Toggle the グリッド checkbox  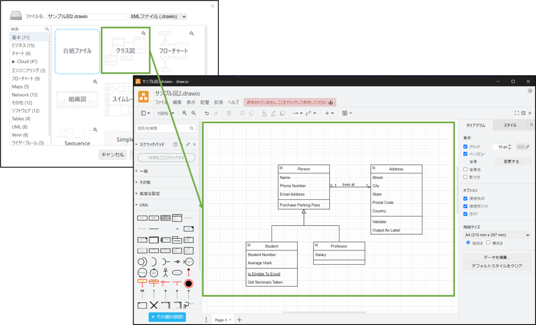465,146
